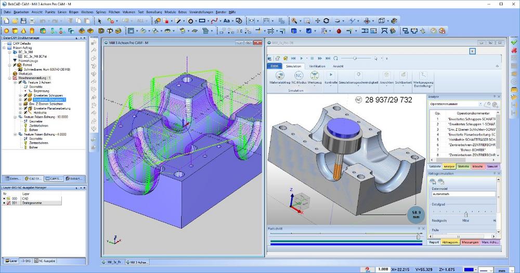The width and height of the screenshot is (520, 273).
Task: Select Erw. Z Ebenen Schlichten tree item
Action: 46,104
